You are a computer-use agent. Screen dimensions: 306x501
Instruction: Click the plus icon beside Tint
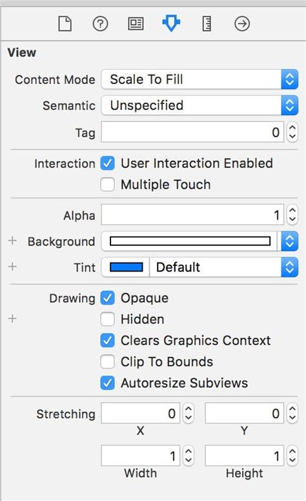click(x=12, y=266)
